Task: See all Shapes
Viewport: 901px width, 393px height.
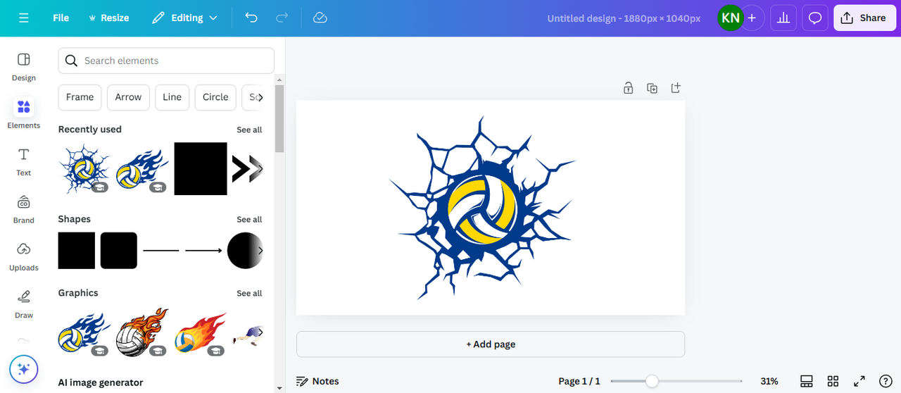Action: [x=249, y=219]
